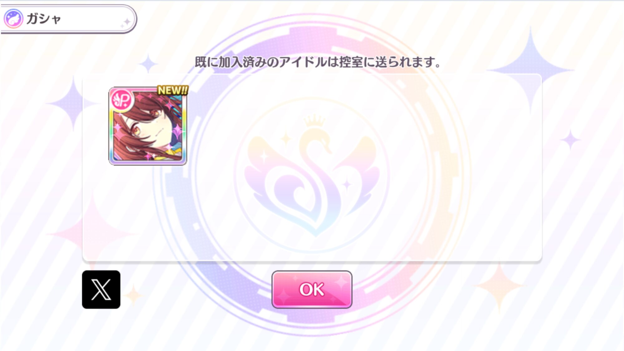The width and height of the screenshot is (624, 351).
Task: Tap the large pink star lower left
Action: pyautogui.click(x=91, y=232)
